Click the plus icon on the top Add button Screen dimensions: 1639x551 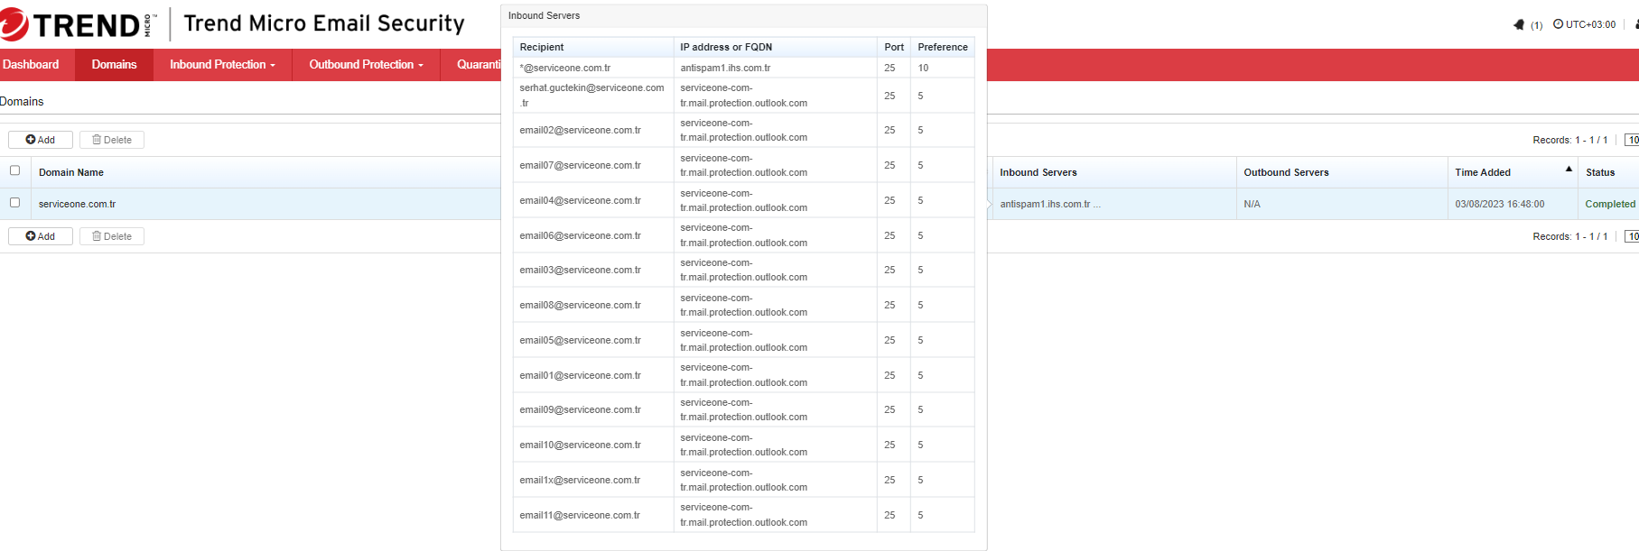click(31, 140)
